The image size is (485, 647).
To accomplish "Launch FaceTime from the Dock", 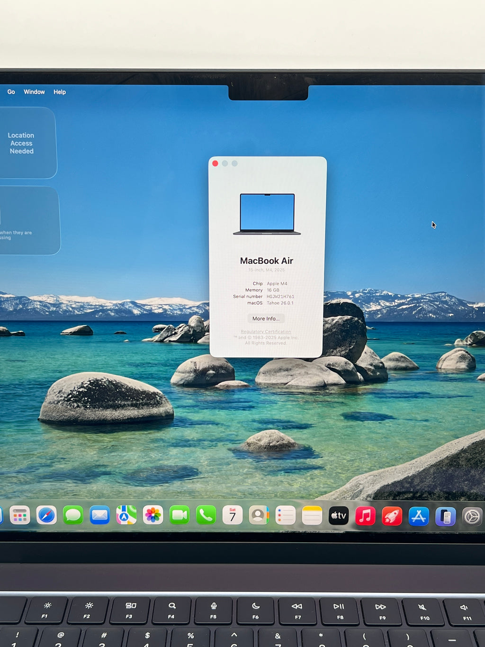I will point(180,515).
